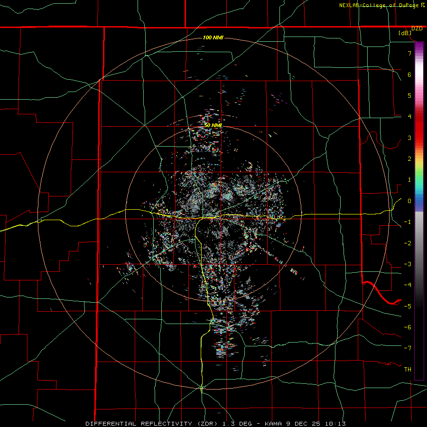The height and width of the screenshot is (427, 427).
Task: Select the 6 value on color scale
Action: coord(409,74)
